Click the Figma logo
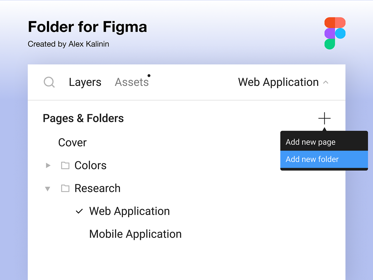Image resolution: width=373 pixels, height=280 pixels. (x=335, y=33)
